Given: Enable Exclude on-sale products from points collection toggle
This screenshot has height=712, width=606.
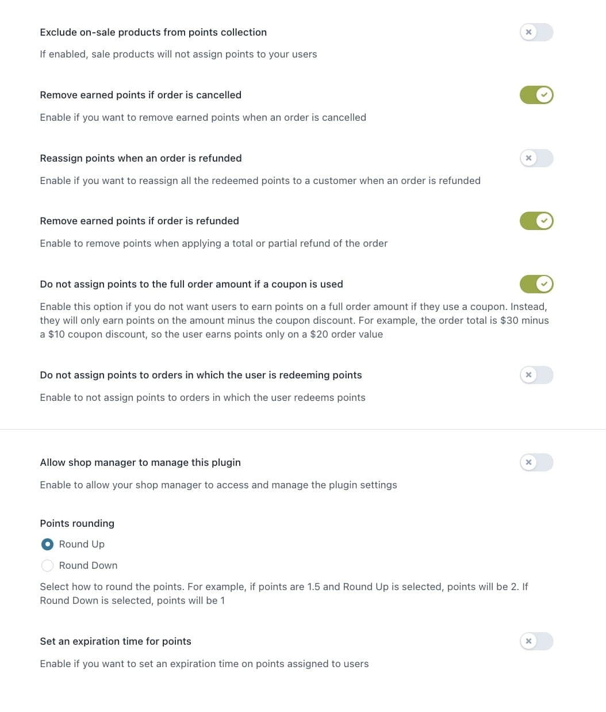Looking at the screenshot, I should [x=536, y=32].
